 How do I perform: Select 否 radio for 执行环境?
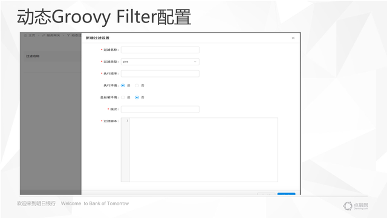(x=137, y=85)
